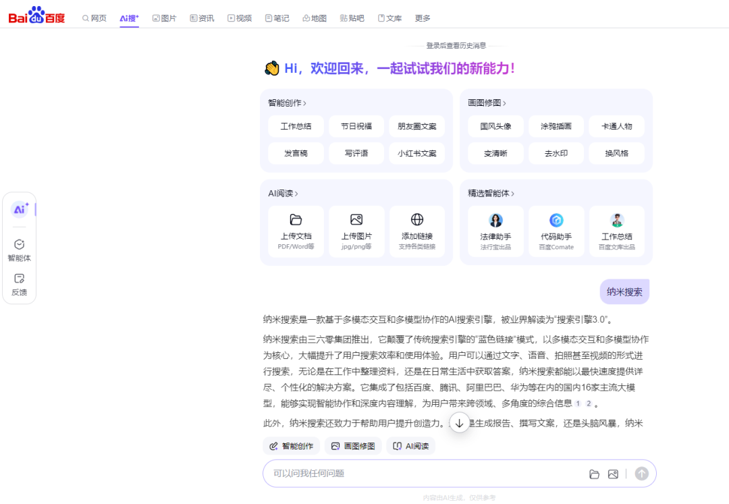Open the 法律助手 agent avatar
This screenshot has height=504, width=729.
pyautogui.click(x=495, y=220)
